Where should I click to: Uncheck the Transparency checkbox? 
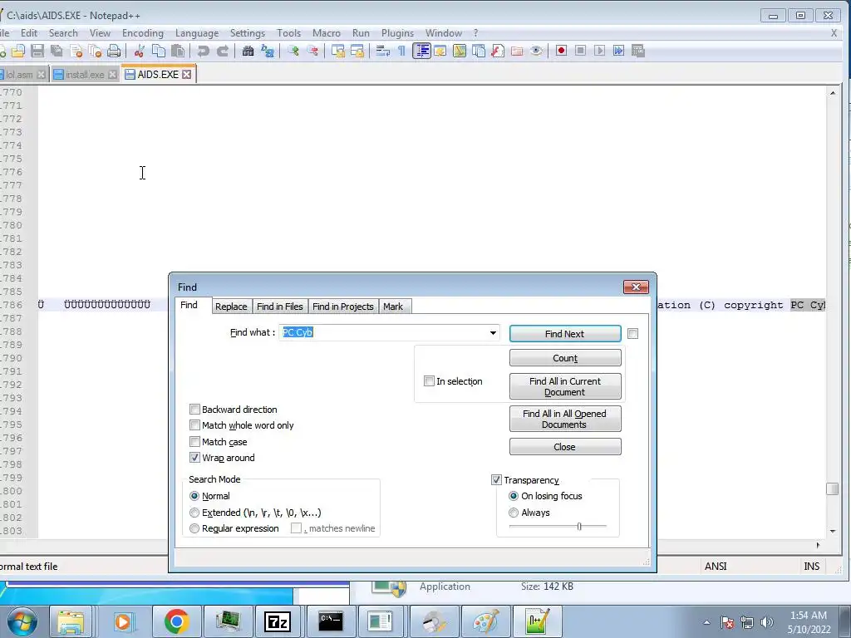click(496, 479)
